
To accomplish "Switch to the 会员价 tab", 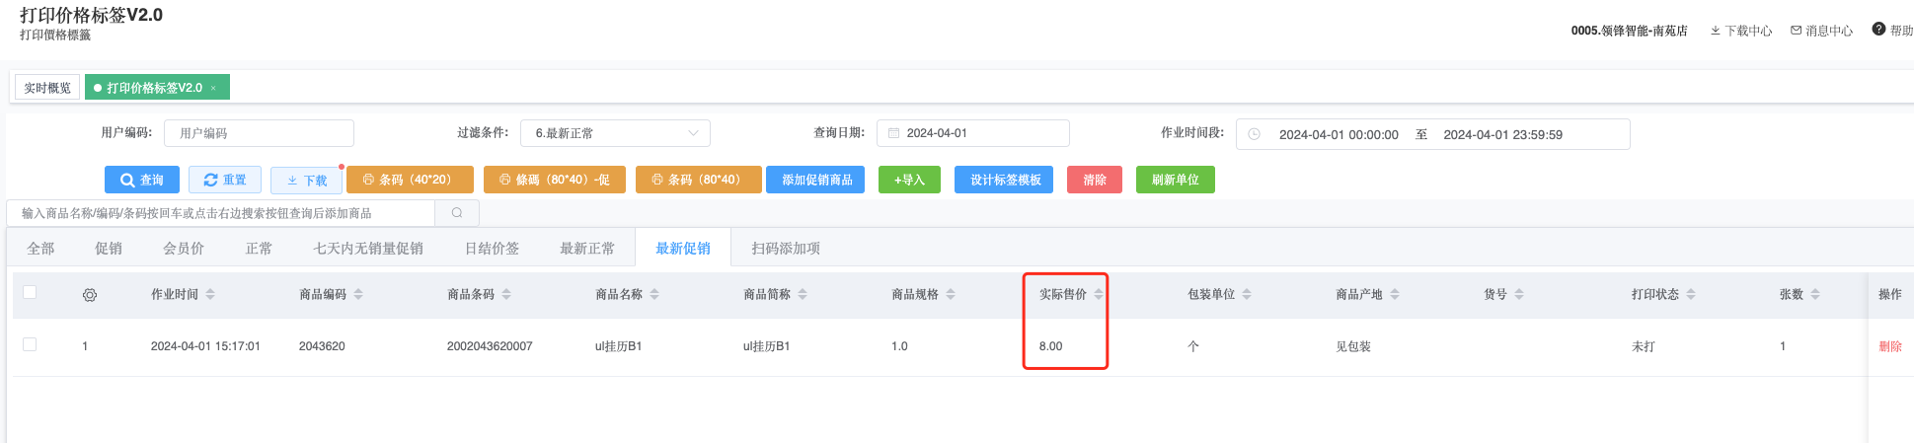I will coord(184,249).
